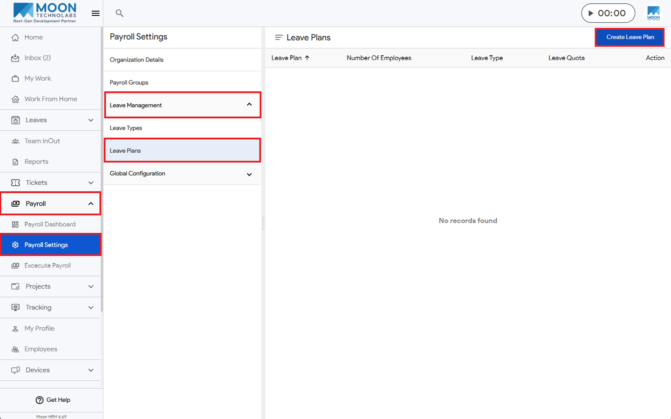The image size is (671, 419).
Task: Click the Team InOut people icon
Action: (15, 141)
